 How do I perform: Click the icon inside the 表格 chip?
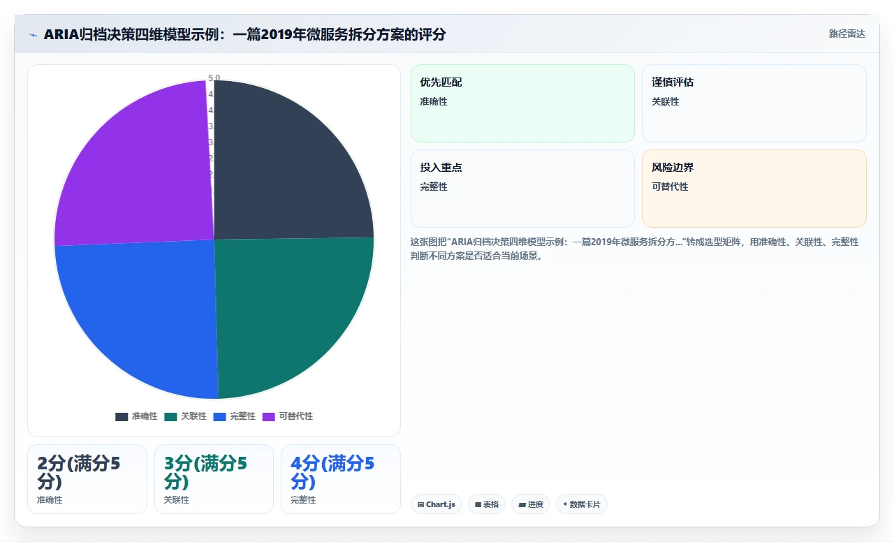click(478, 504)
